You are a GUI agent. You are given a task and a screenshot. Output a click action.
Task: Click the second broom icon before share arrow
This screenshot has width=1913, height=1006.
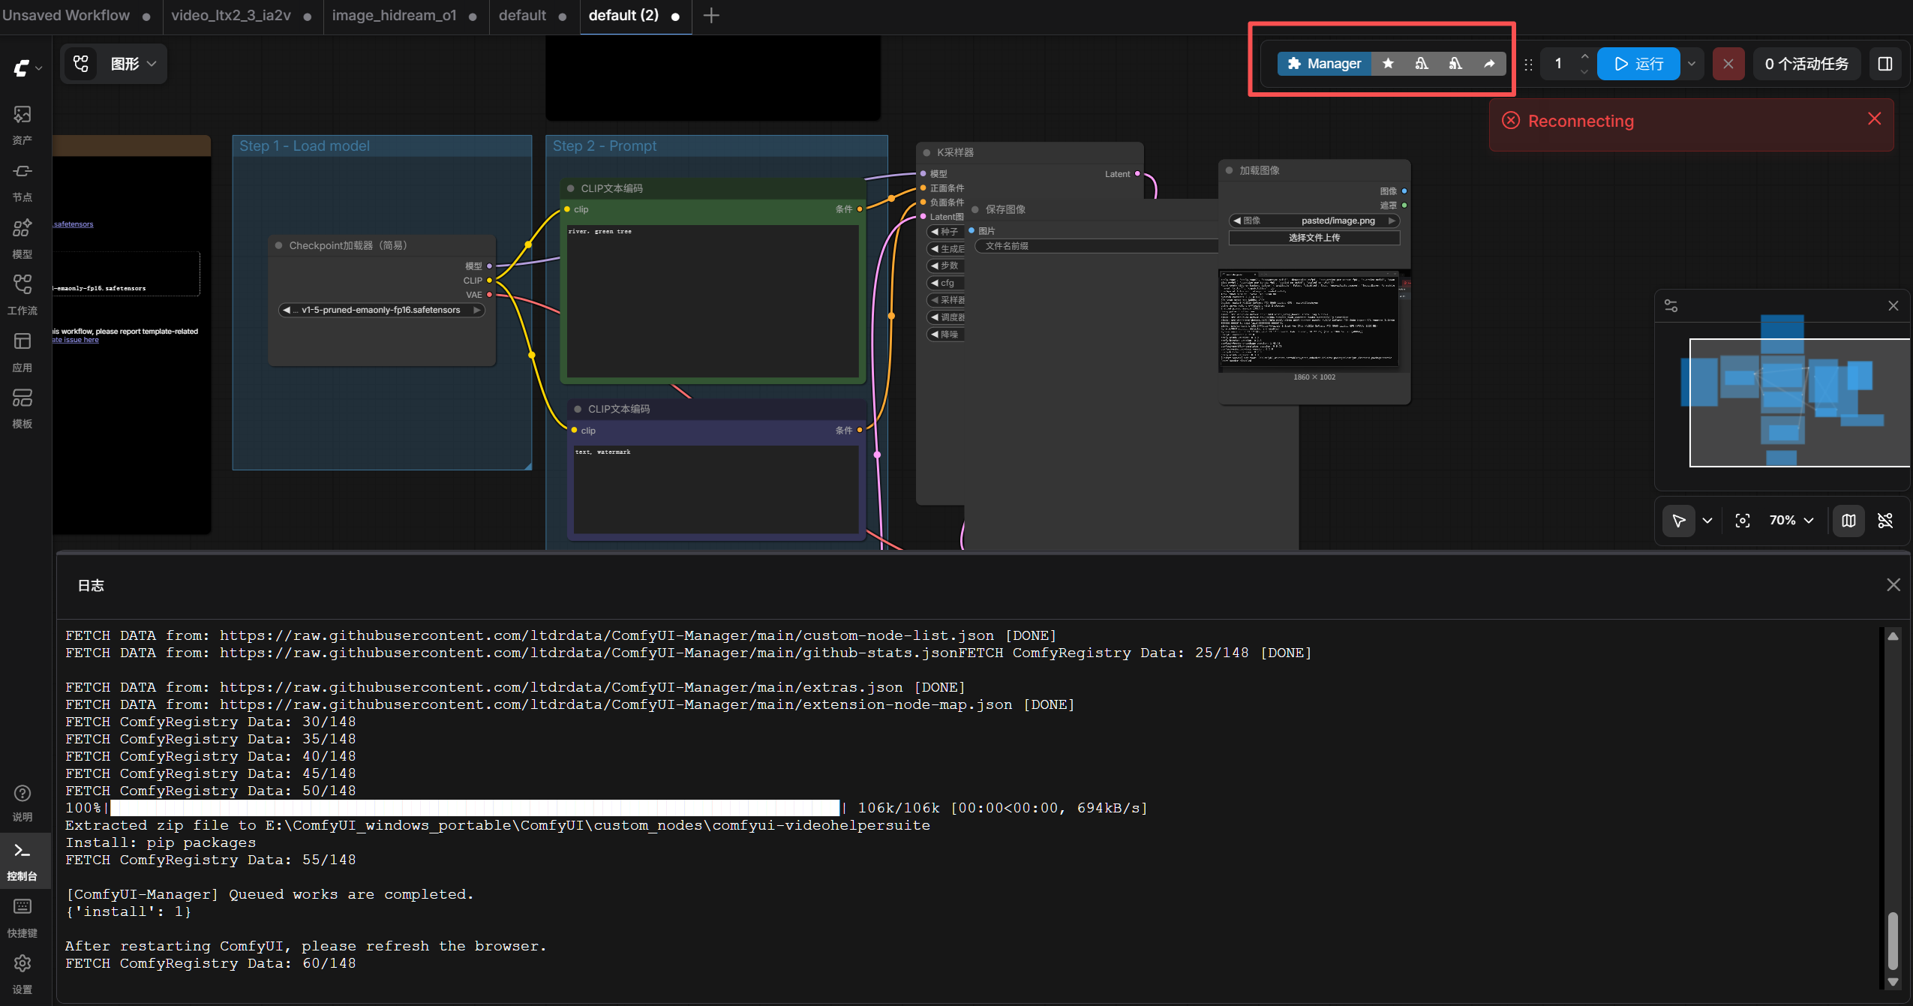tap(1455, 64)
